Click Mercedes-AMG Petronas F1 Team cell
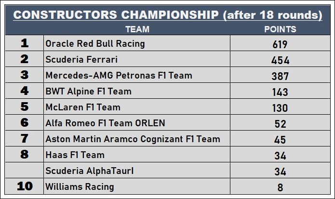 [137, 75]
